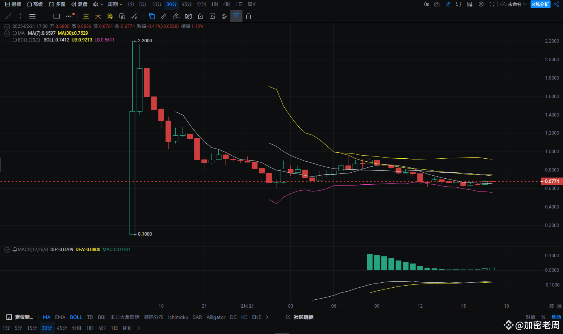Open the 高级 advanced menu

tap(35, 4)
